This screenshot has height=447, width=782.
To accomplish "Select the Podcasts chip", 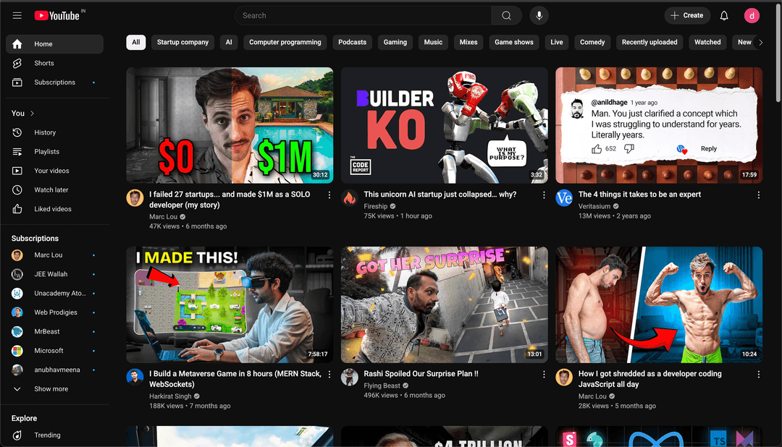I will click(352, 43).
